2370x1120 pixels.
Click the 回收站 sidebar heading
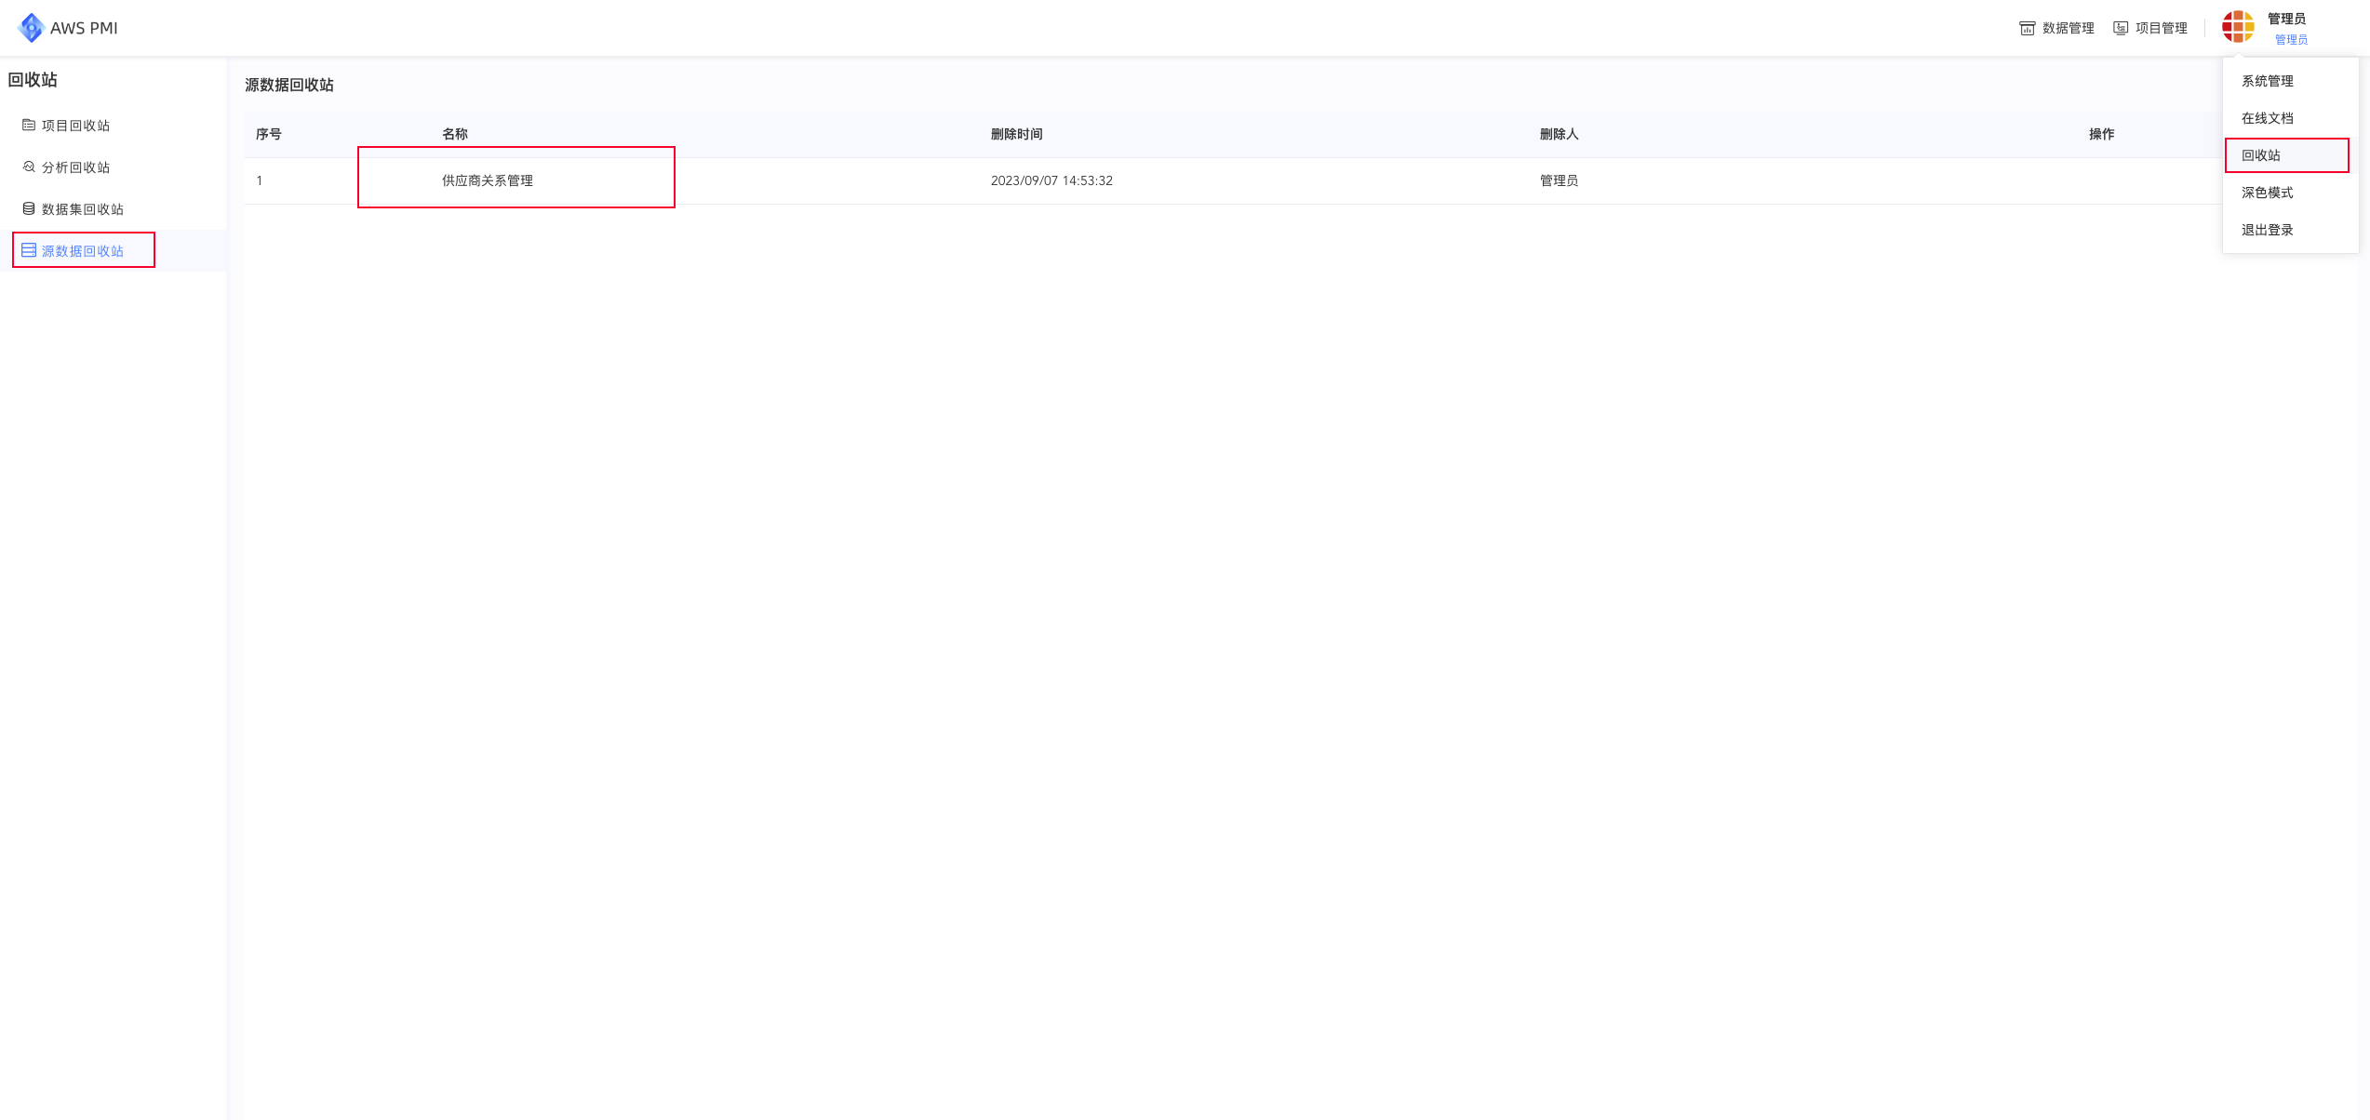coord(33,80)
